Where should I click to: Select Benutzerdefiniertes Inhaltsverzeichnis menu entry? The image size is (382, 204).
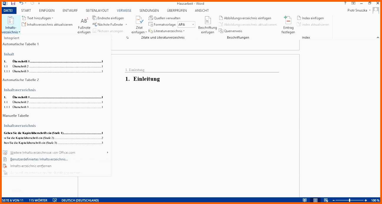pyautogui.click(x=39, y=159)
